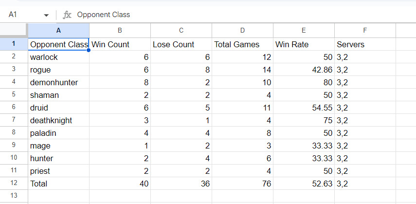Select the deathknight cell
Viewport: 416px width, 204px height.
tap(59, 120)
